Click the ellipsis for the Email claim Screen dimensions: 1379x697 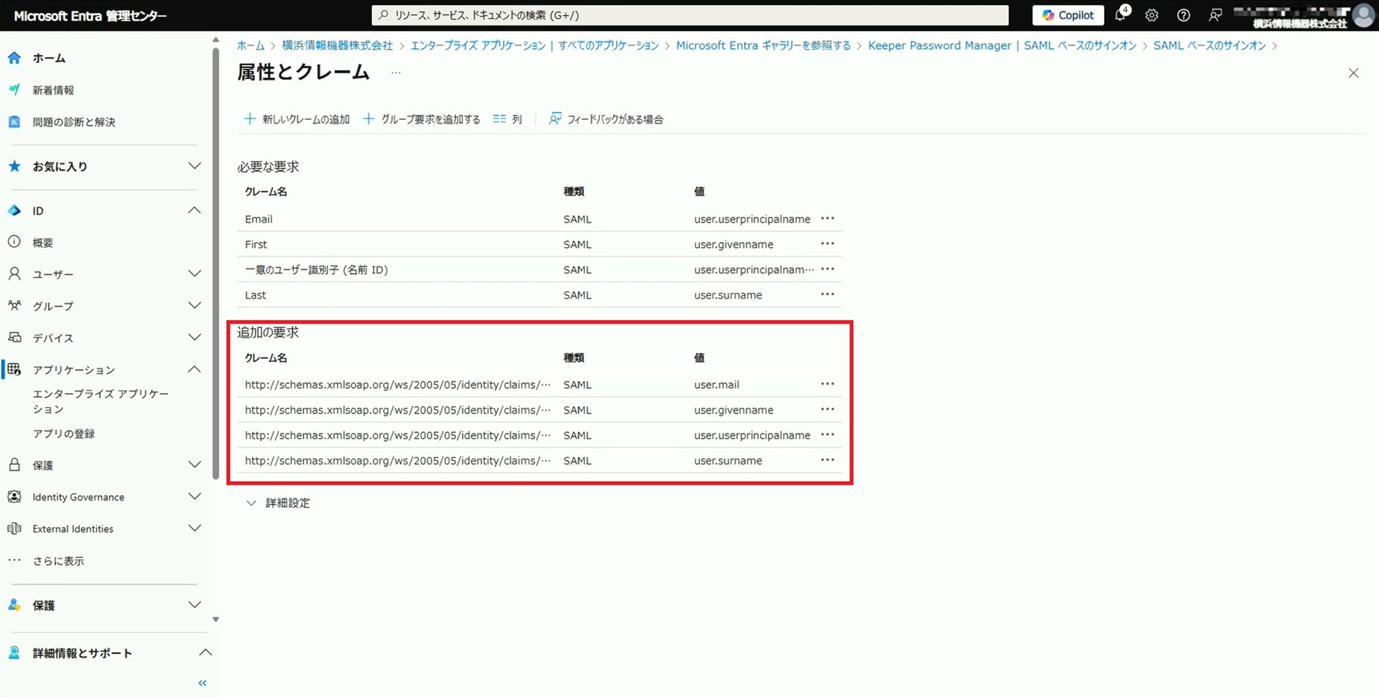coord(827,219)
